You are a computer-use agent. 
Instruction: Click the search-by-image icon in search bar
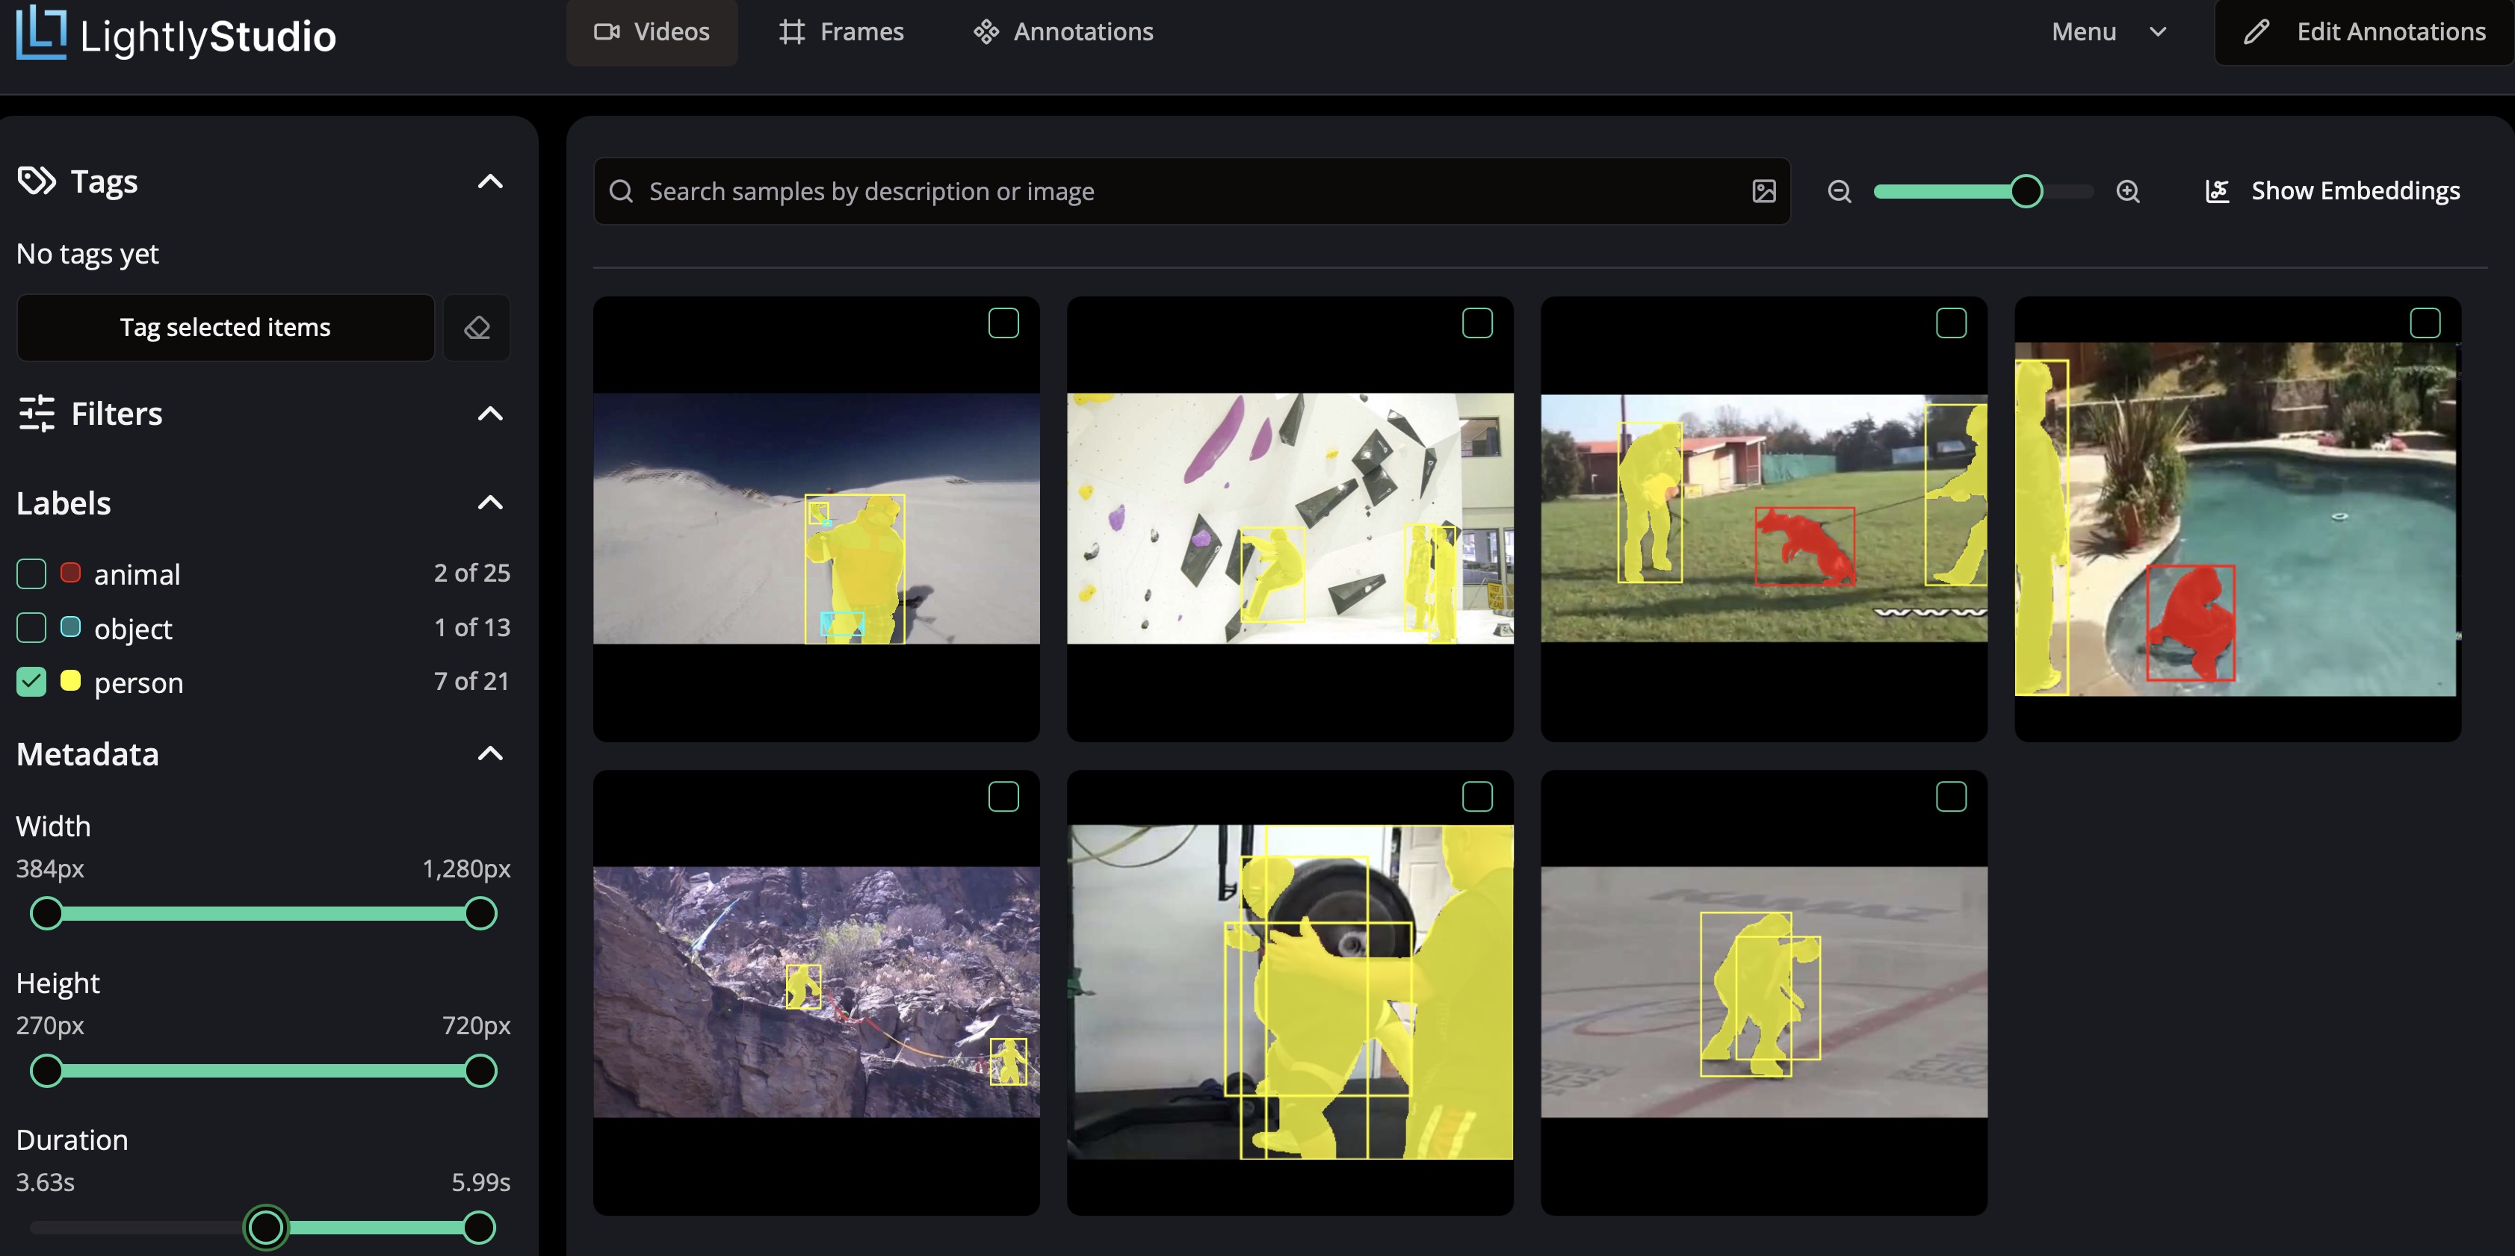[1763, 191]
